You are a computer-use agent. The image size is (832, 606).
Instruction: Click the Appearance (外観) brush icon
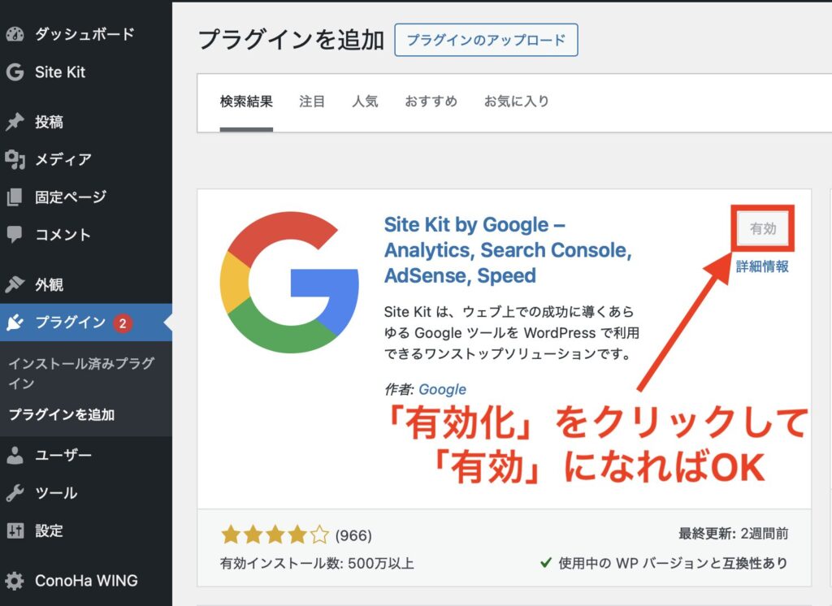click(x=15, y=285)
